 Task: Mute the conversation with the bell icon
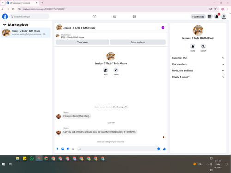click(193, 46)
